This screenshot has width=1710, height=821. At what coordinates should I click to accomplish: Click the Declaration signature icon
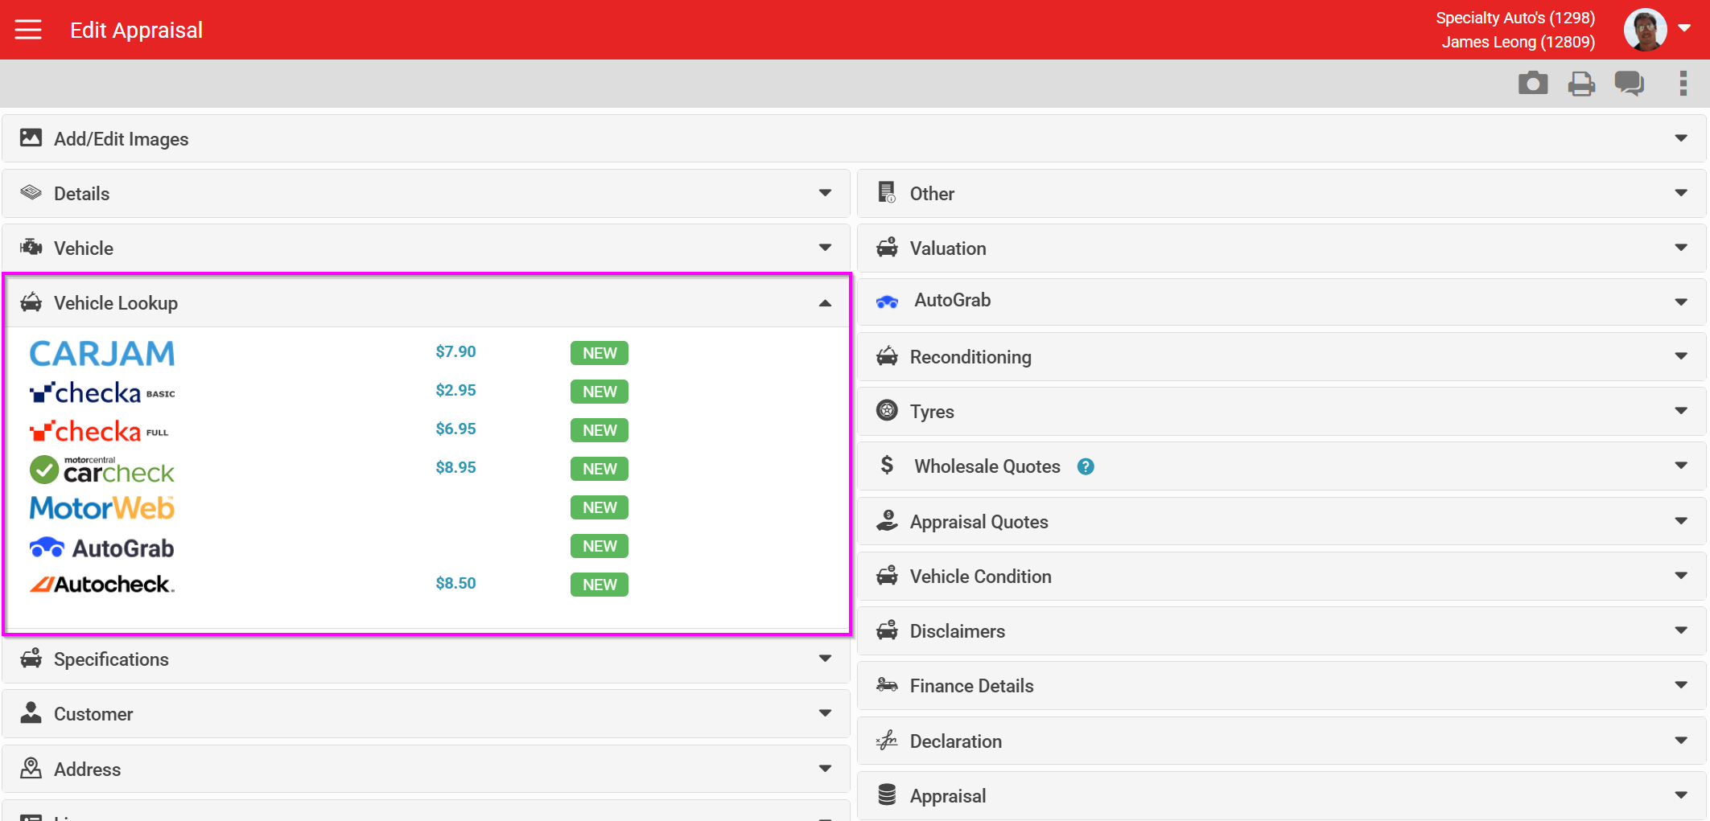887,740
